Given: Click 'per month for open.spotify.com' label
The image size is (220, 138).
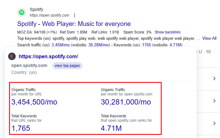Looking at the screenshot, I should click(126, 94).
